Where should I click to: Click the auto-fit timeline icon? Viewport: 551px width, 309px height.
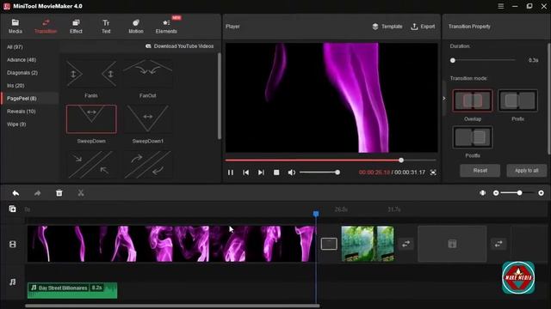click(x=482, y=193)
